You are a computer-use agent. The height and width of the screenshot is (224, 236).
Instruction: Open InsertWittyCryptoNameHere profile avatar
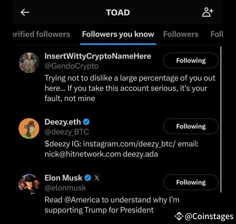point(29,62)
